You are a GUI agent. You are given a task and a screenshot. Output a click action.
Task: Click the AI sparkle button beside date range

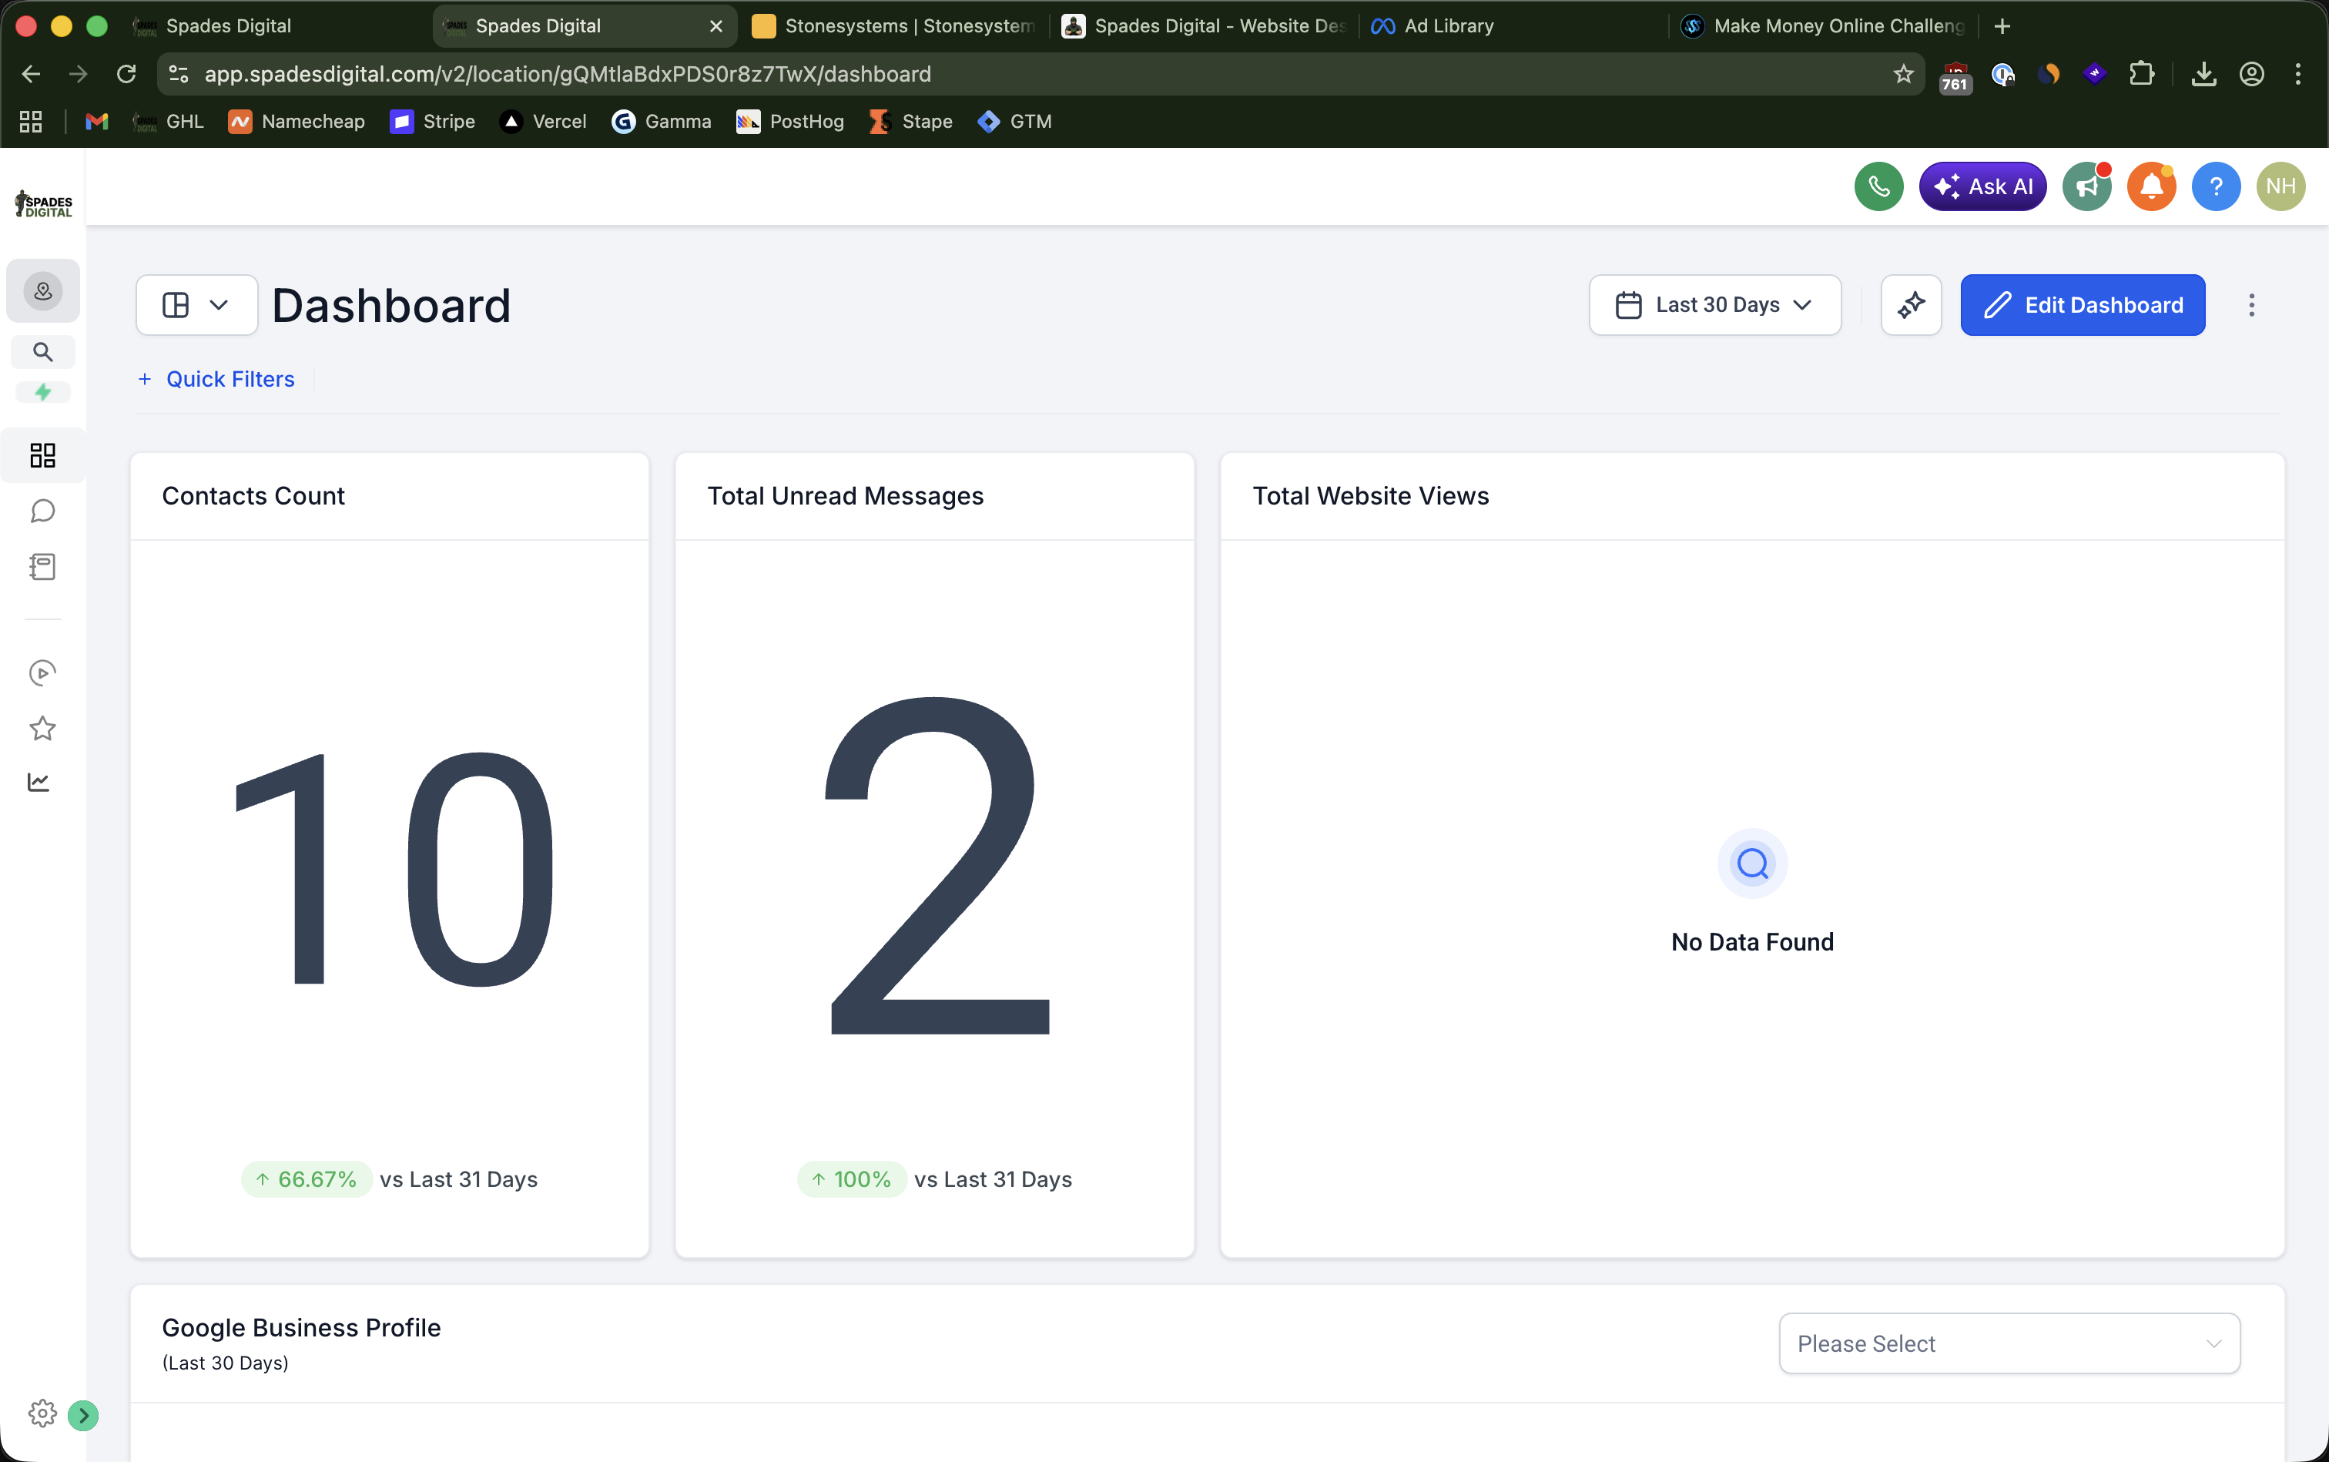1912,306
